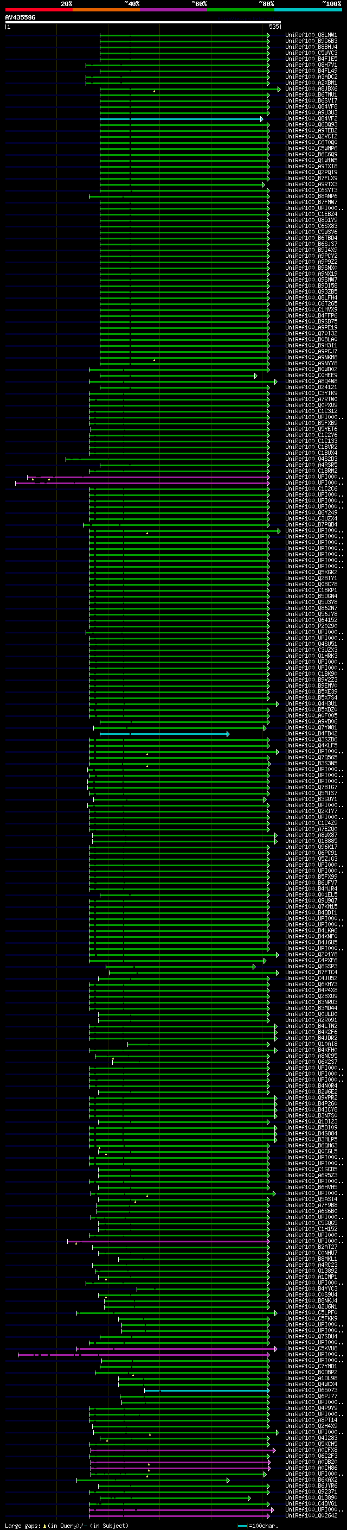Select the UniRef100_C4QVG1 entry
The width and height of the screenshot is (347, 1530).
[311, 1504]
